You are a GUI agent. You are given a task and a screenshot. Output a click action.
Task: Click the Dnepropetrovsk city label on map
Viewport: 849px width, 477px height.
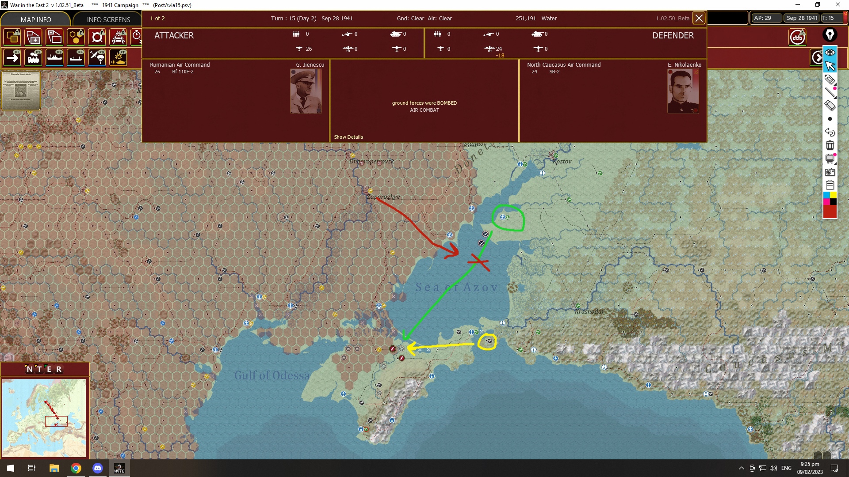[372, 162]
